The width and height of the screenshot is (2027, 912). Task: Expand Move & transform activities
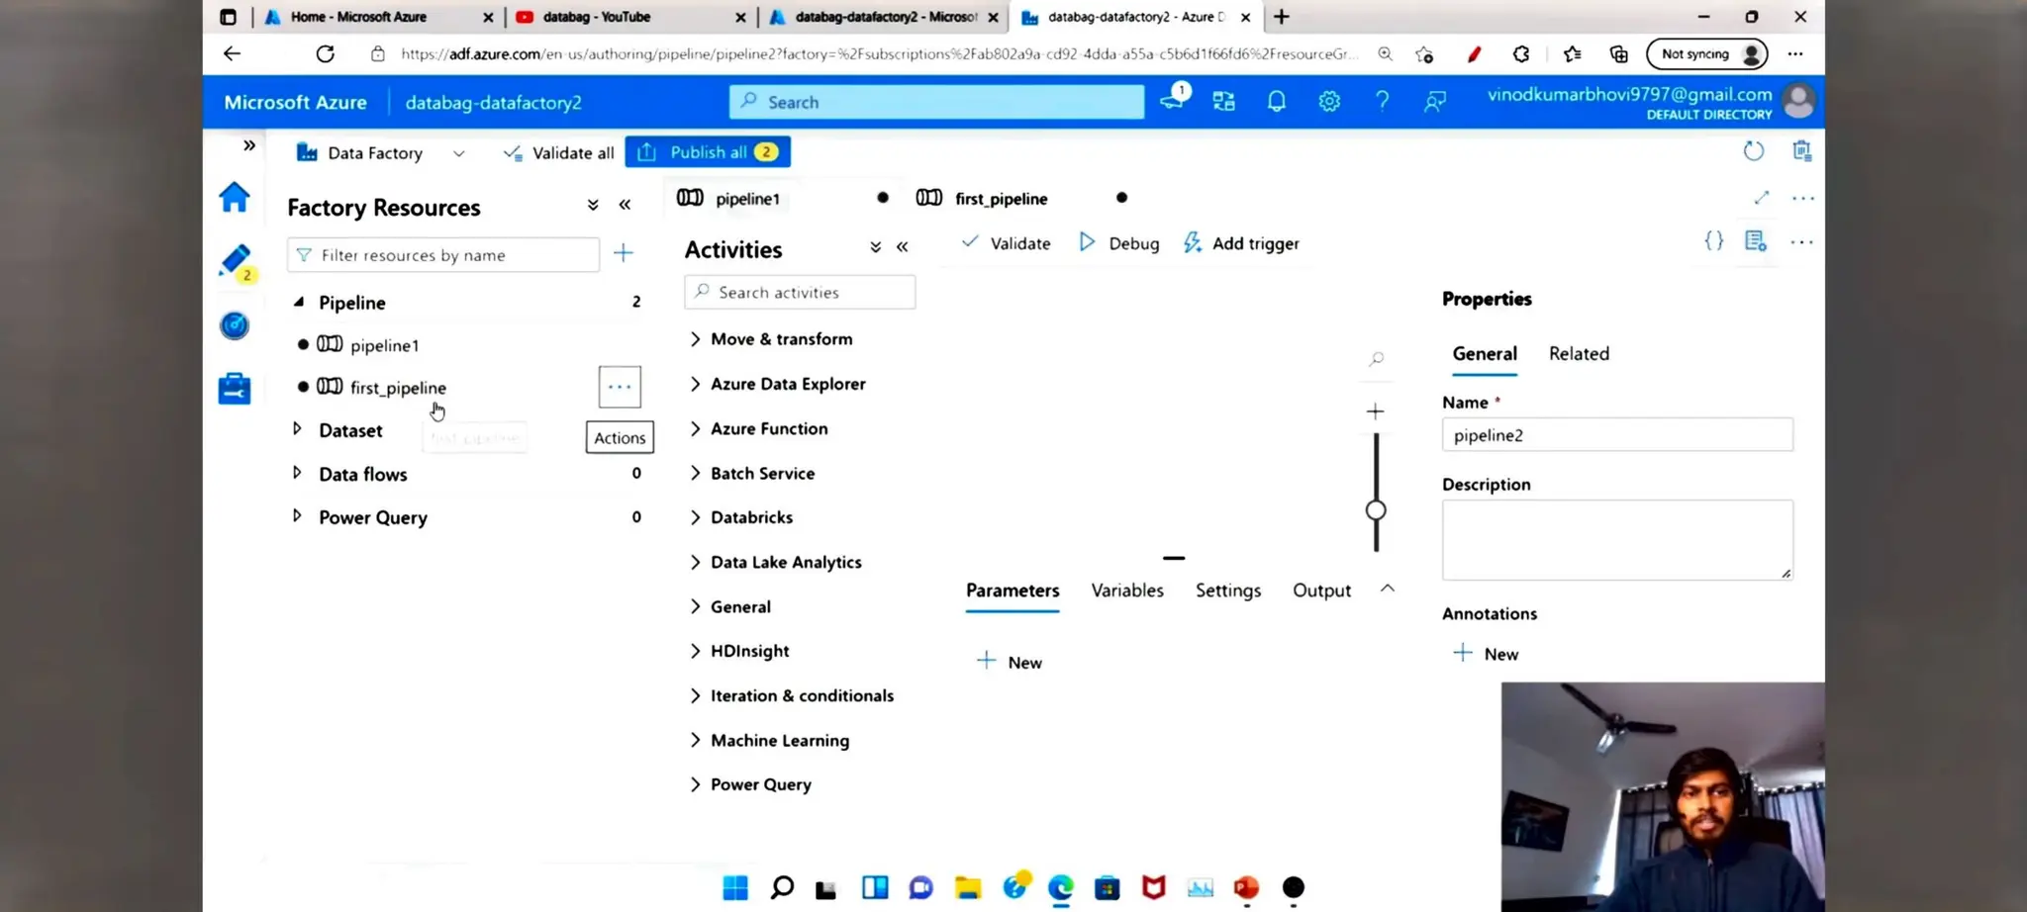pyautogui.click(x=695, y=339)
